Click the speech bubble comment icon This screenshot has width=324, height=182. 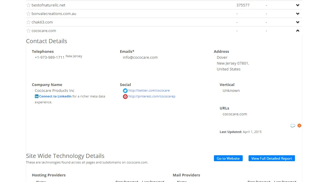point(293,126)
